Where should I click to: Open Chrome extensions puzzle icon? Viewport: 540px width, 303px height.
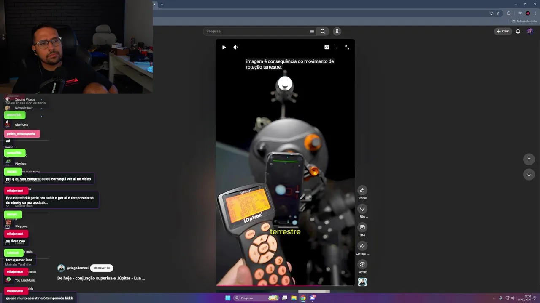[x=509, y=13]
